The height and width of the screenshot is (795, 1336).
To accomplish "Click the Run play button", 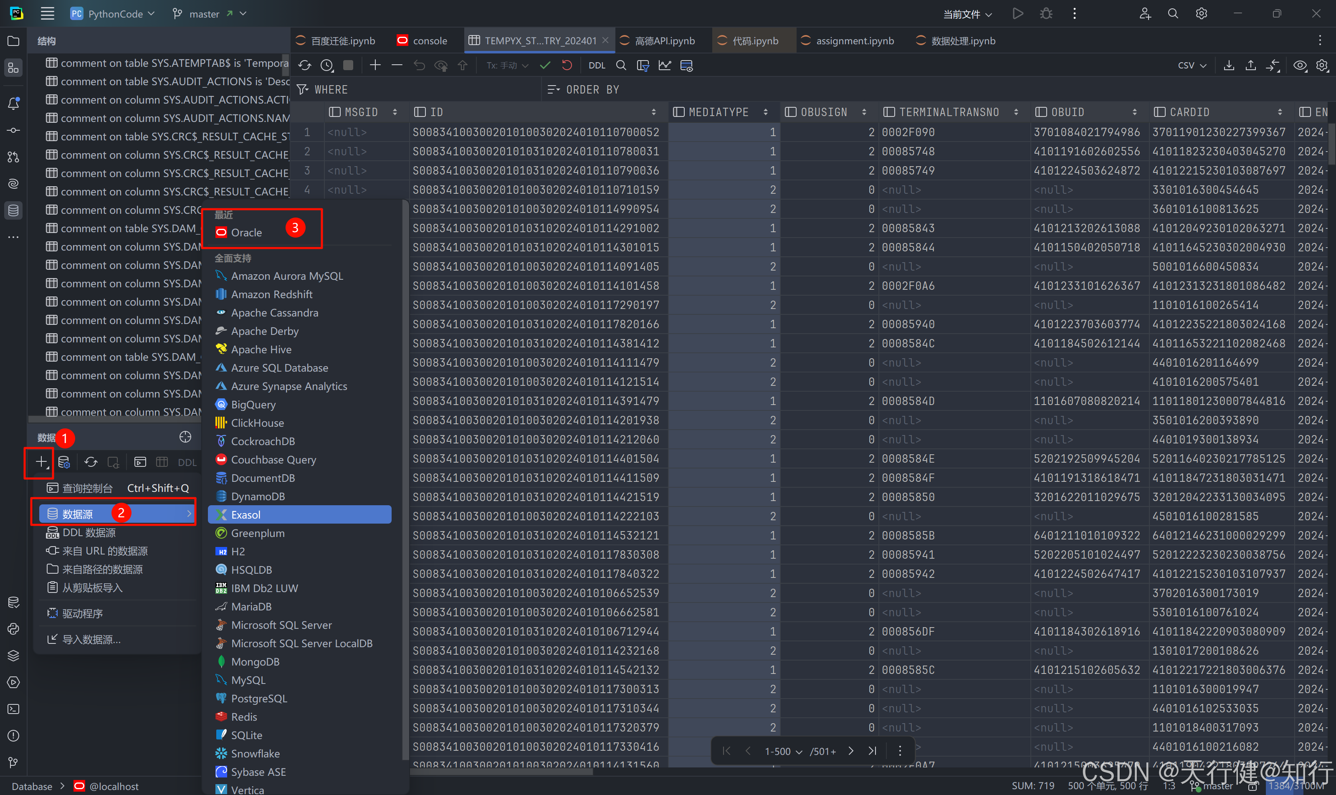I will (1017, 13).
